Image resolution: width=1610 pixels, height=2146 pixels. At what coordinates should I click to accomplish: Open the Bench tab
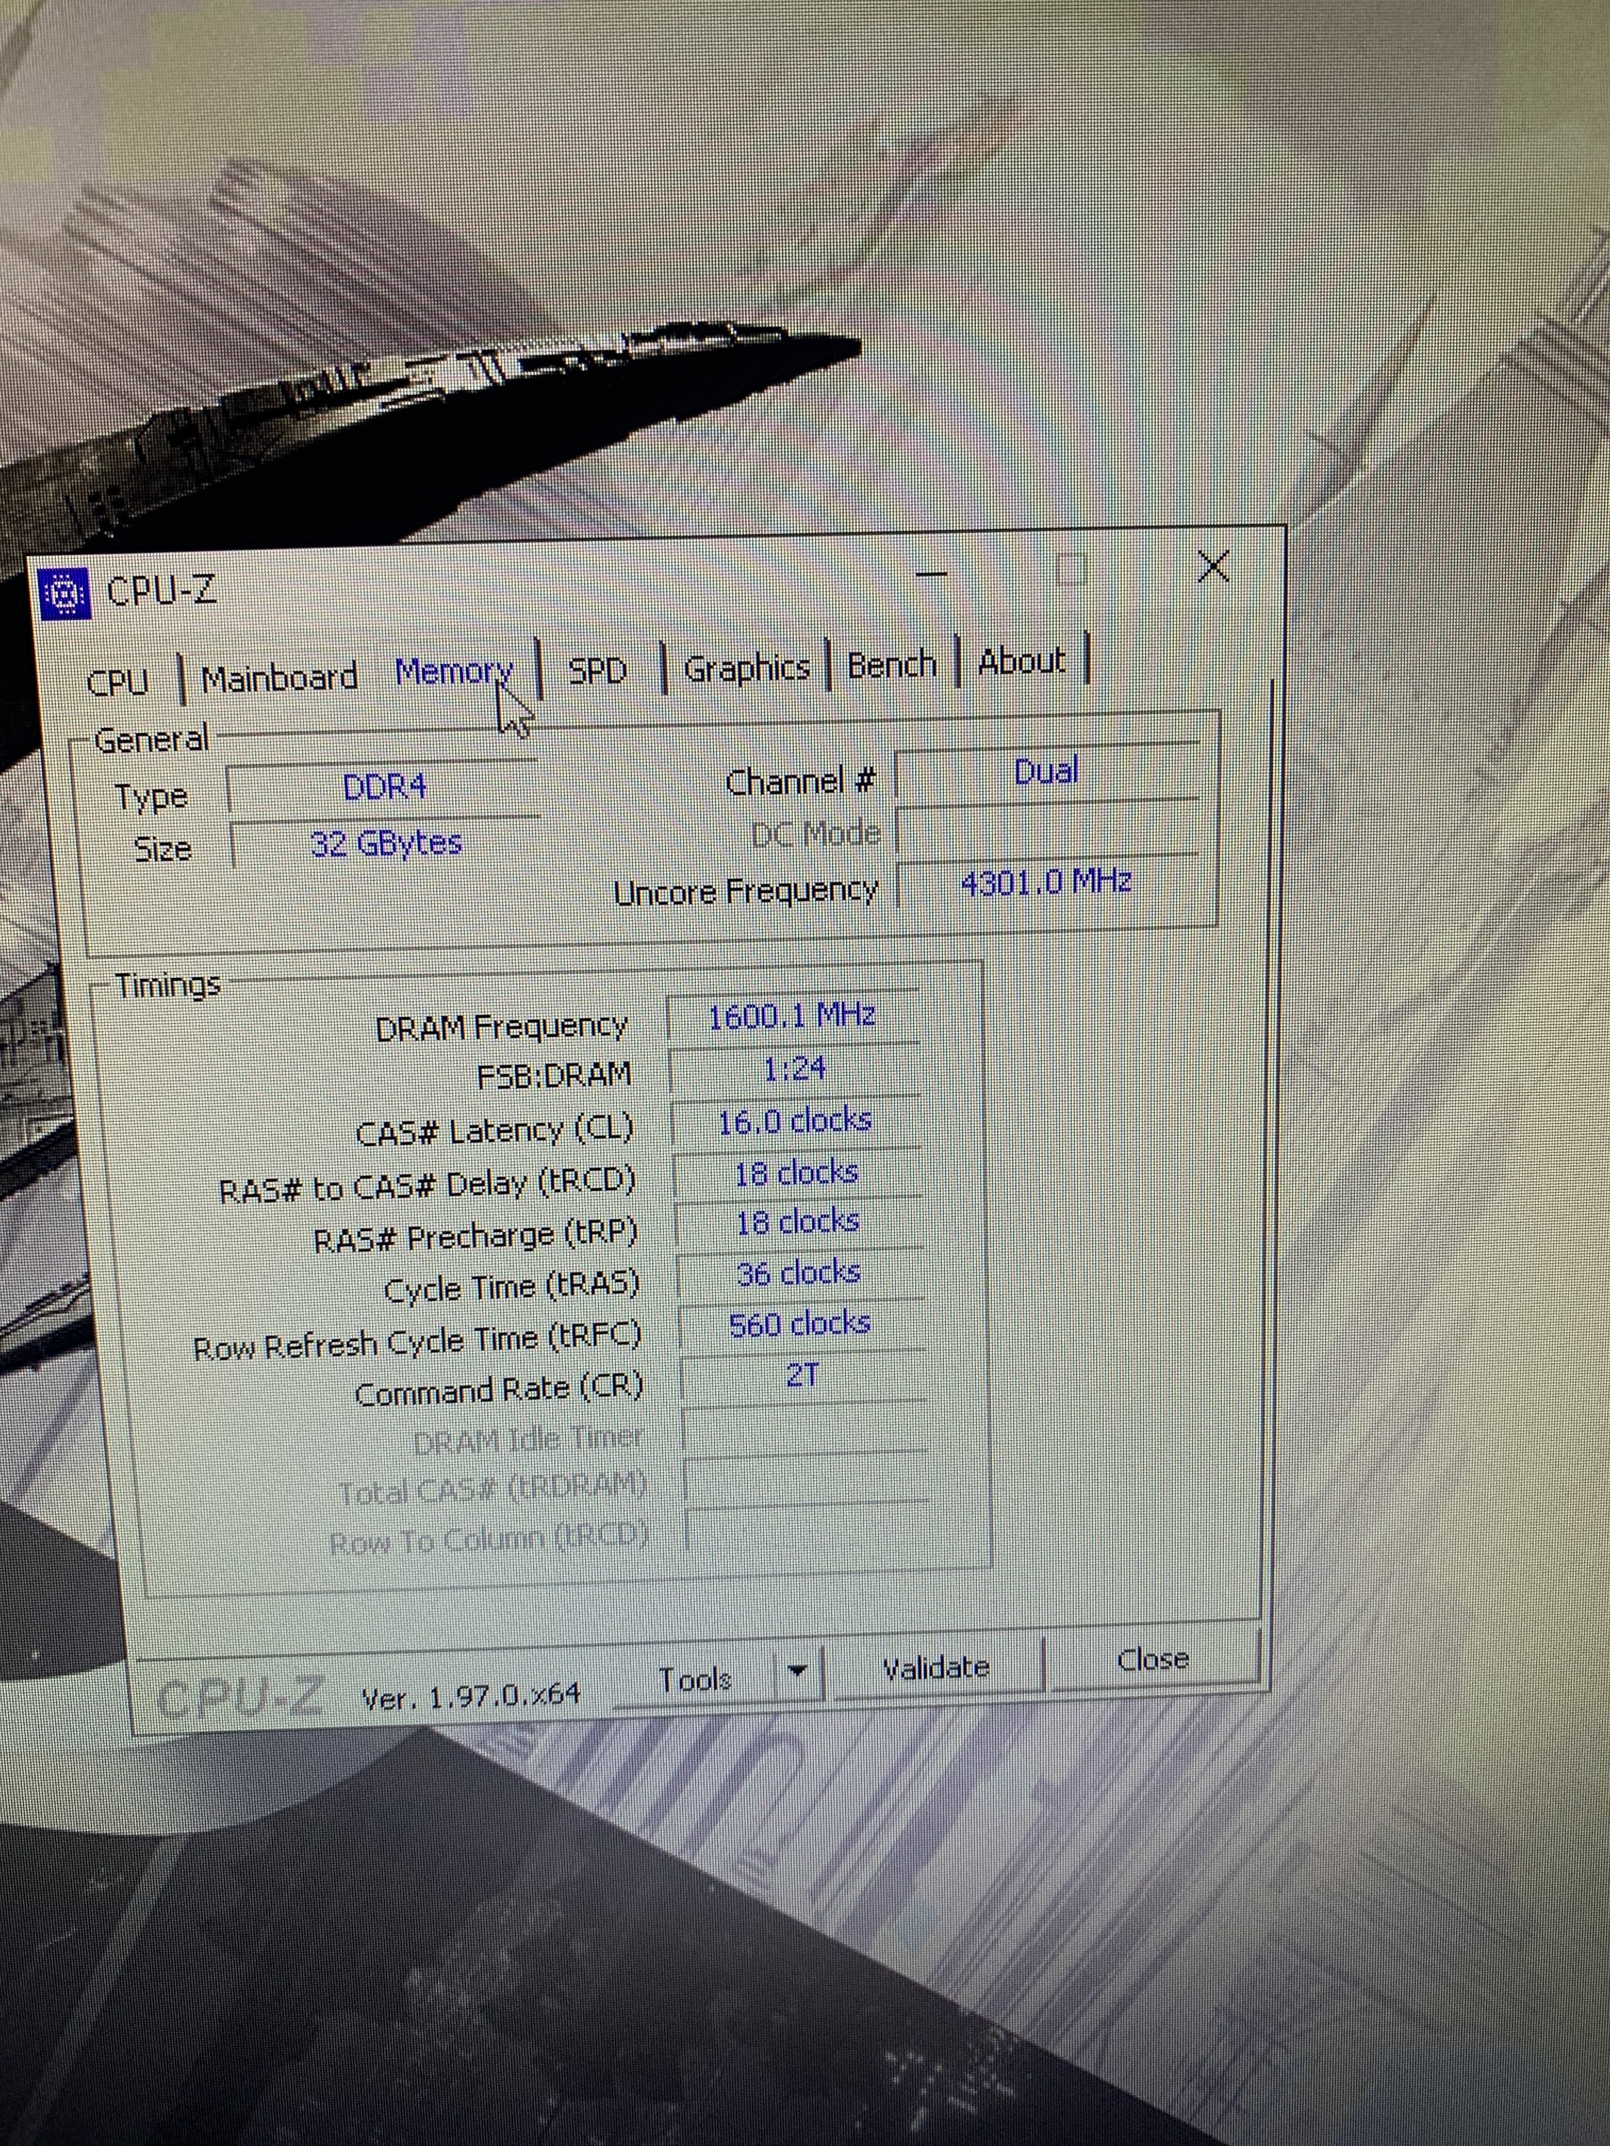892,665
